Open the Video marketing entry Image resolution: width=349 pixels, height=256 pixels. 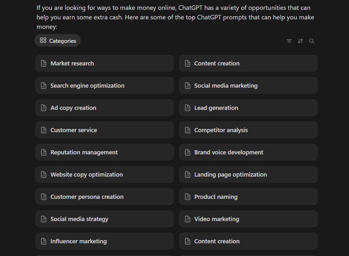pos(248,219)
